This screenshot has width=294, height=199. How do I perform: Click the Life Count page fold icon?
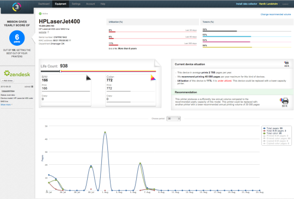pyautogui.click(x=157, y=63)
